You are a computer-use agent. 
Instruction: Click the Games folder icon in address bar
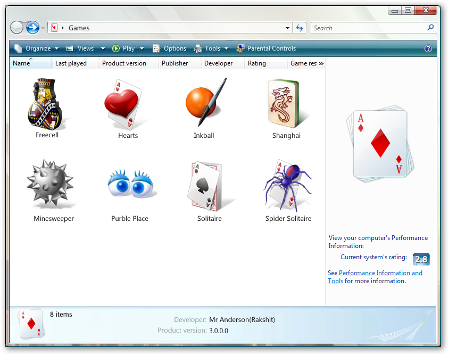(x=54, y=28)
